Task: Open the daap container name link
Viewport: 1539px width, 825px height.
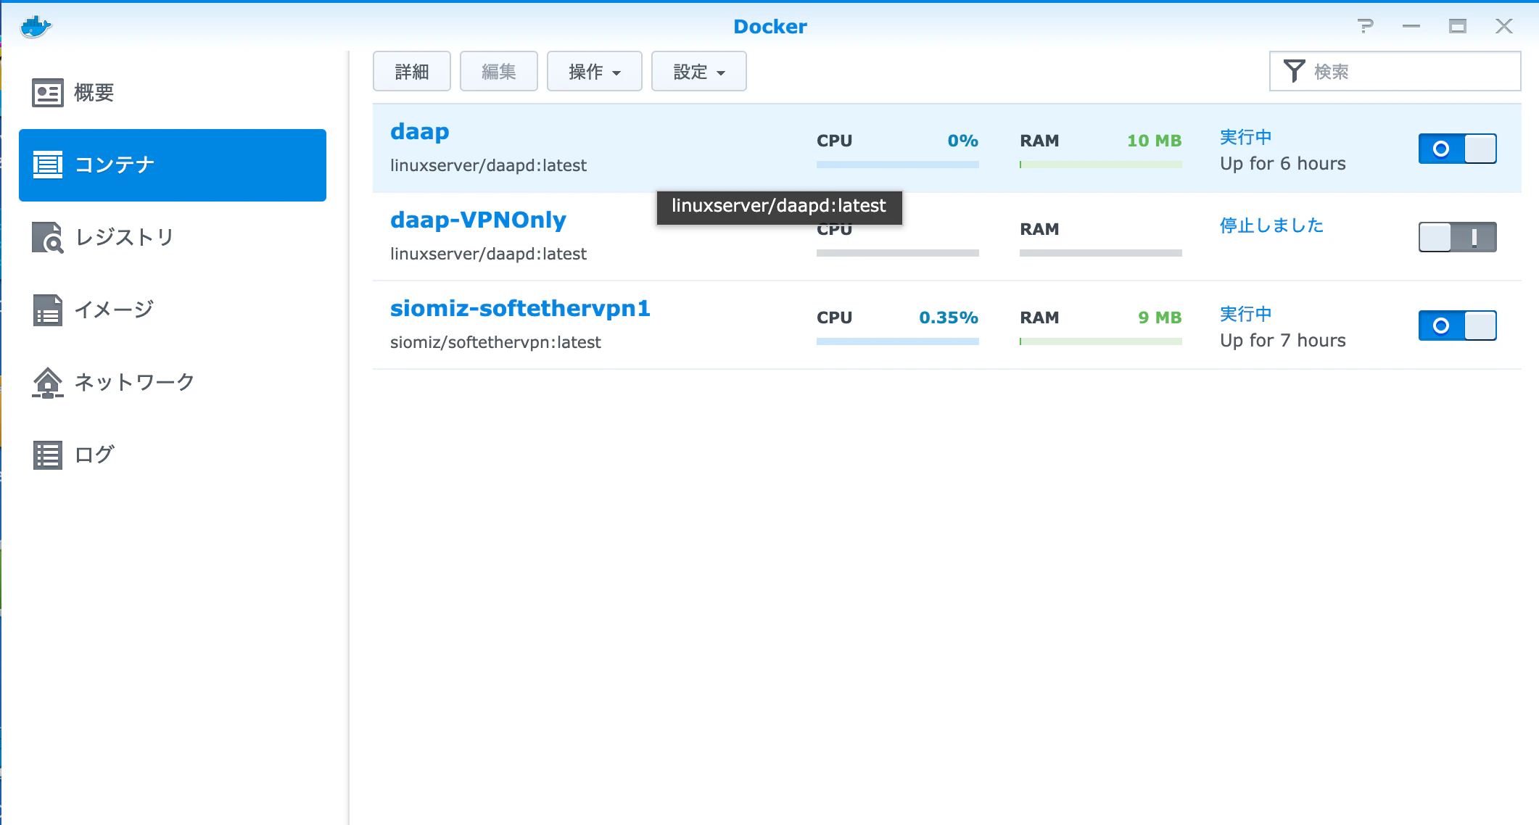Action: [x=420, y=132]
